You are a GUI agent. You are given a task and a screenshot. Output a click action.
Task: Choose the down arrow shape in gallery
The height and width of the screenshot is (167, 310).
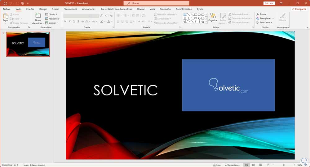(x=199, y=18)
